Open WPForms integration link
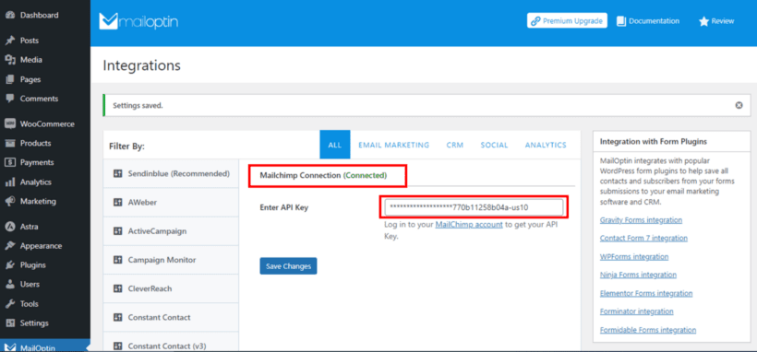The image size is (757, 352). pos(634,256)
